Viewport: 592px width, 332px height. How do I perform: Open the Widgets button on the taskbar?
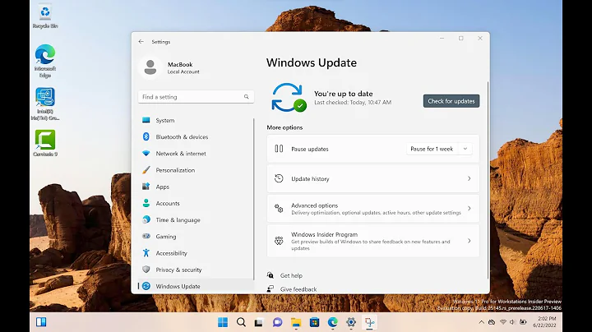tap(41, 322)
